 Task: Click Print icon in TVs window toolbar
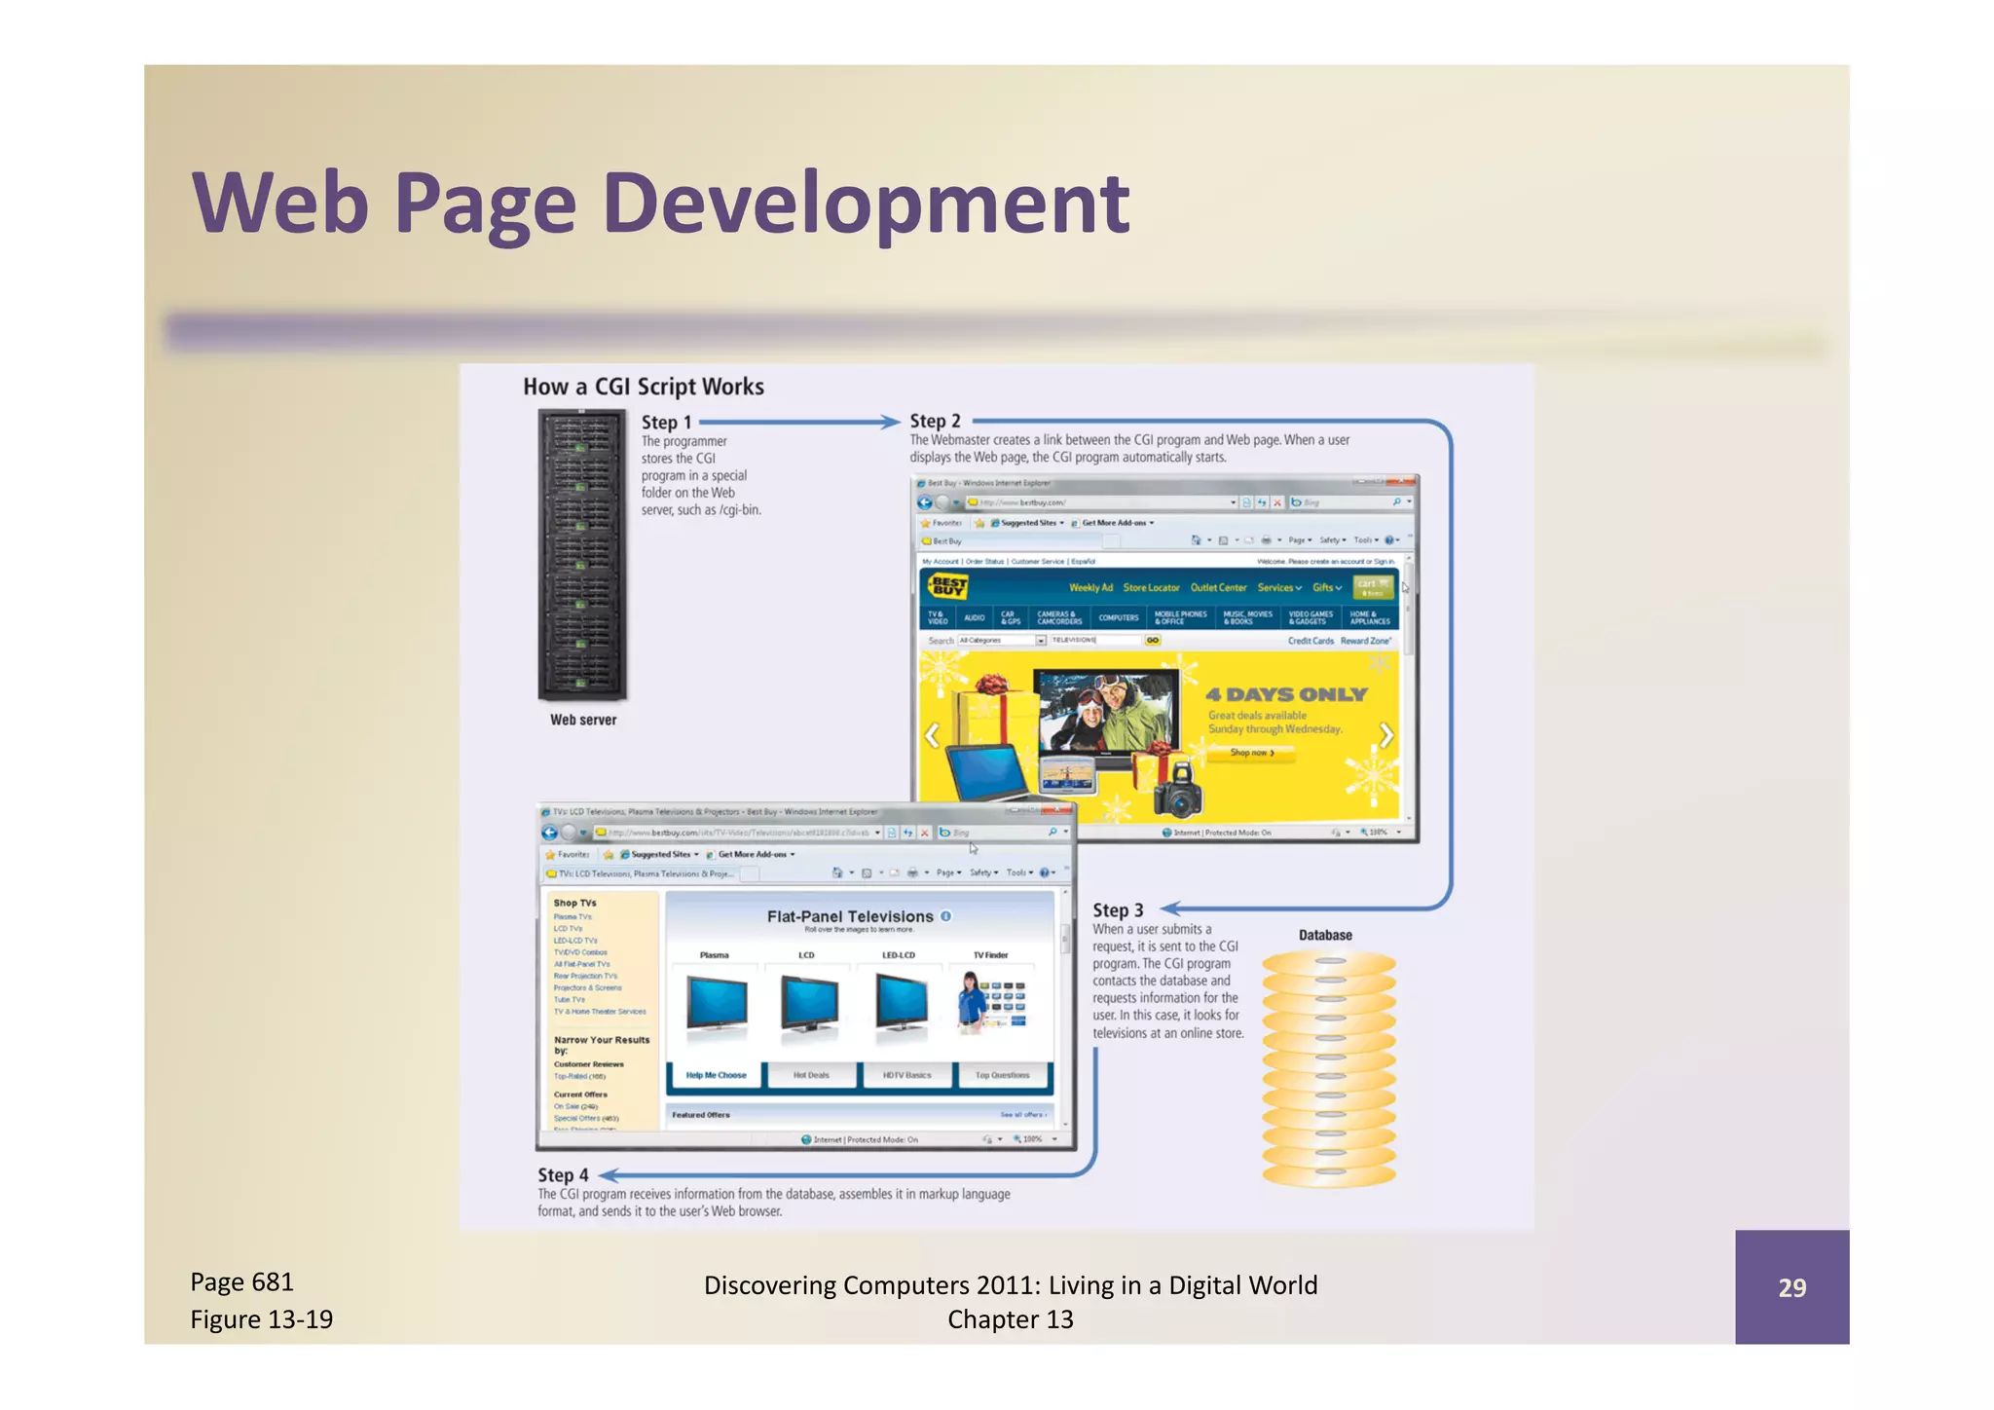point(912,872)
